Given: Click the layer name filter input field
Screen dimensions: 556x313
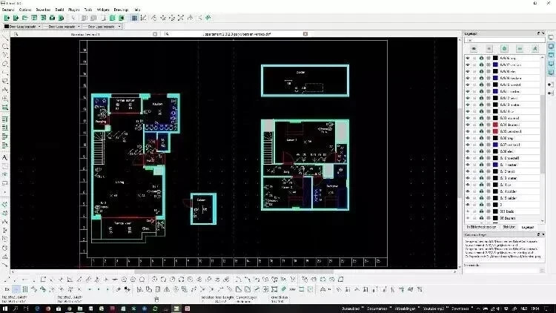Looking at the screenshot, I should pos(505,40).
